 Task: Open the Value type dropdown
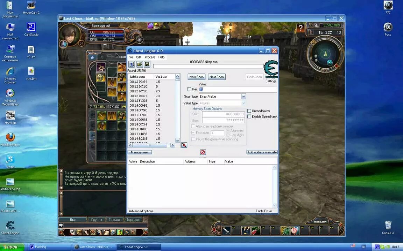click(x=243, y=103)
